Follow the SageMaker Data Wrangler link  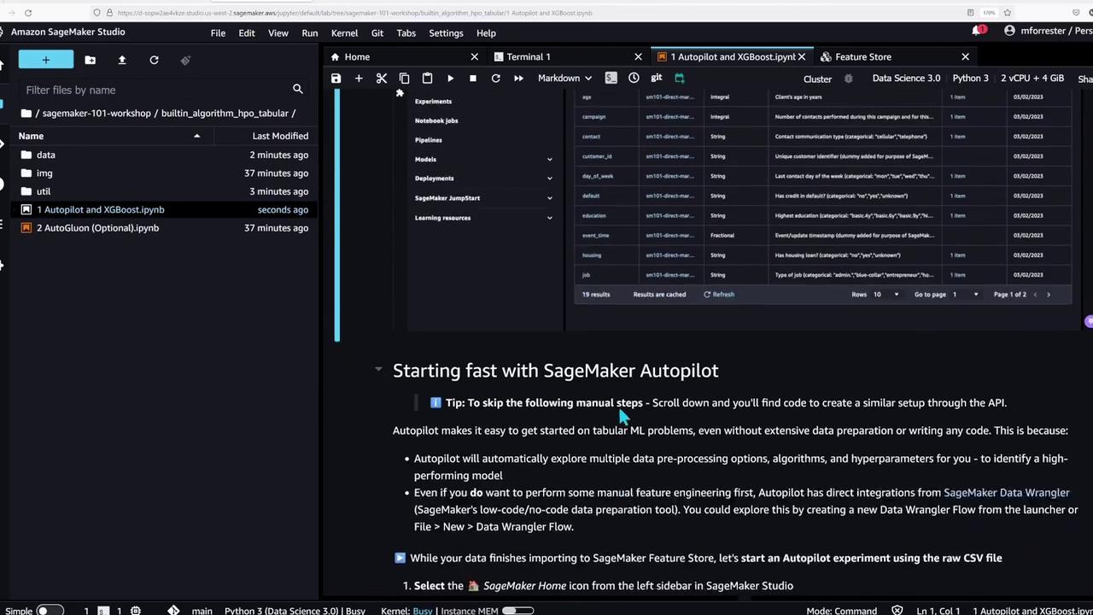pos(1006,493)
